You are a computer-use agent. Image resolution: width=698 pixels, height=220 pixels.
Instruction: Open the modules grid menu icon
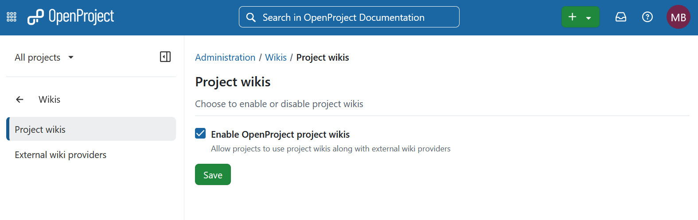coord(12,17)
